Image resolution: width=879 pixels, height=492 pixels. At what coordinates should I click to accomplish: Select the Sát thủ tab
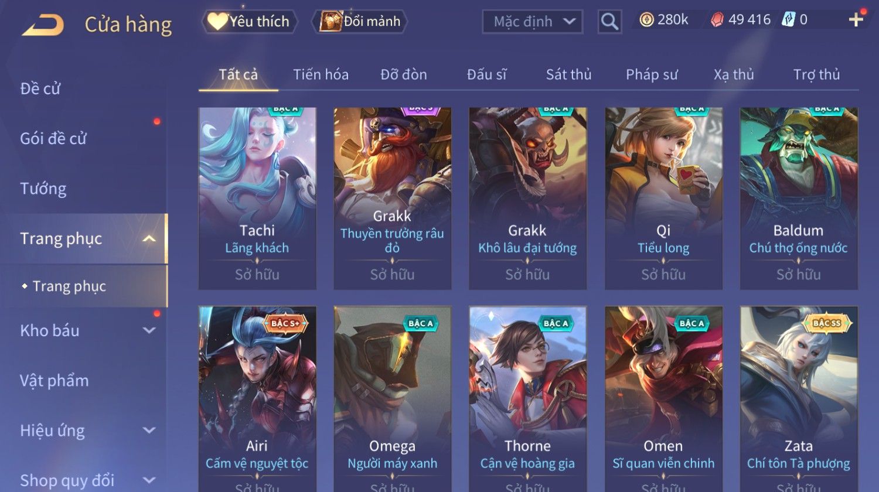pyautogui.click(x=568, y=75)
